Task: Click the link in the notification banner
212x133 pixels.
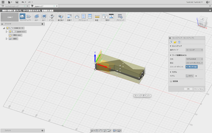Action: pyautogui.click(x=48, y=11)
